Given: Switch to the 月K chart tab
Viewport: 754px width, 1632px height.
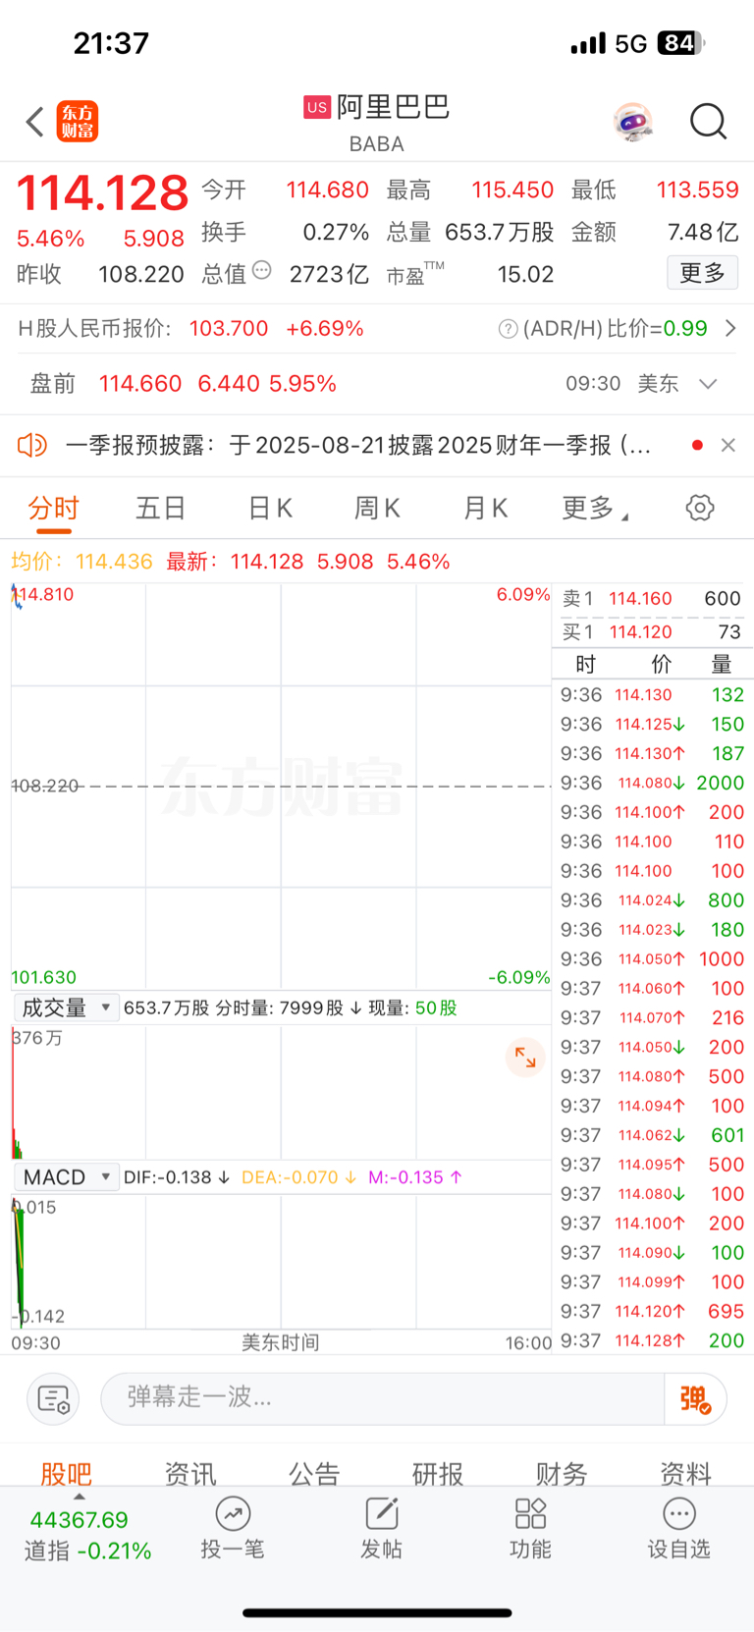Looking at the screenshot, I should [485, 509].
